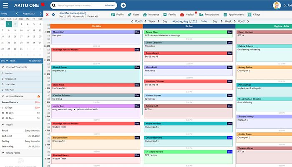Toggle the Day view checkmark
The height and width of the screenshot is (167, 292).
click(x=7, y=61)
